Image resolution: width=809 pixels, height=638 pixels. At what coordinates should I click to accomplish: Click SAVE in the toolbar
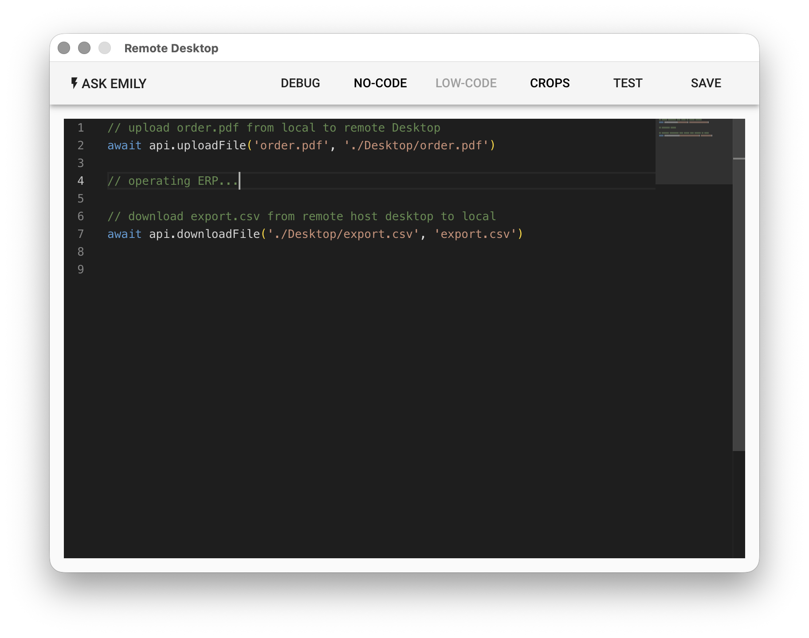click(706, 83)
